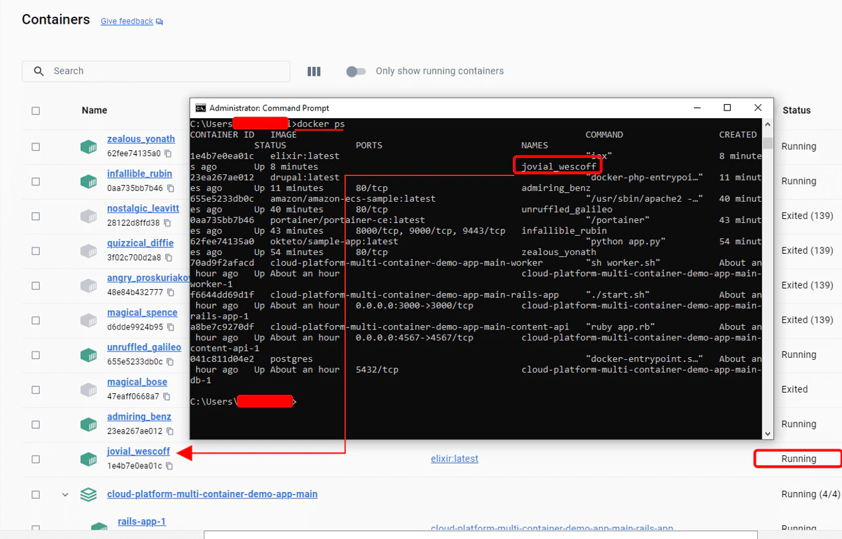
Task: Click the search magnifier icon
Action: click(x=39, y=71)
